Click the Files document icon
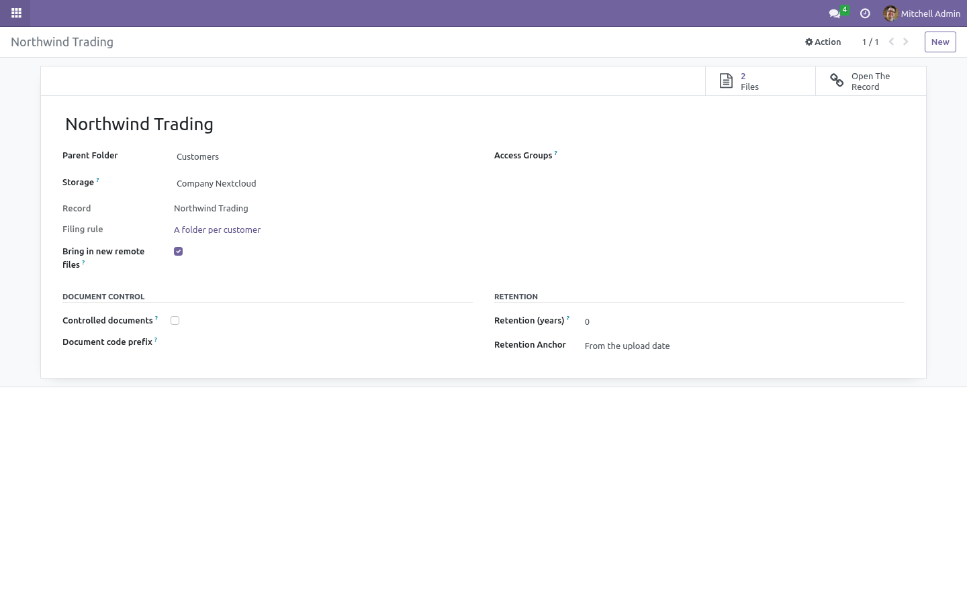Screen dimensions: 967x604 coord(726,81)
